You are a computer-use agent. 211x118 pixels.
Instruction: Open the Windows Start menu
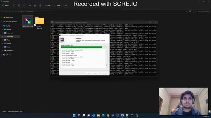pos(74,115)
